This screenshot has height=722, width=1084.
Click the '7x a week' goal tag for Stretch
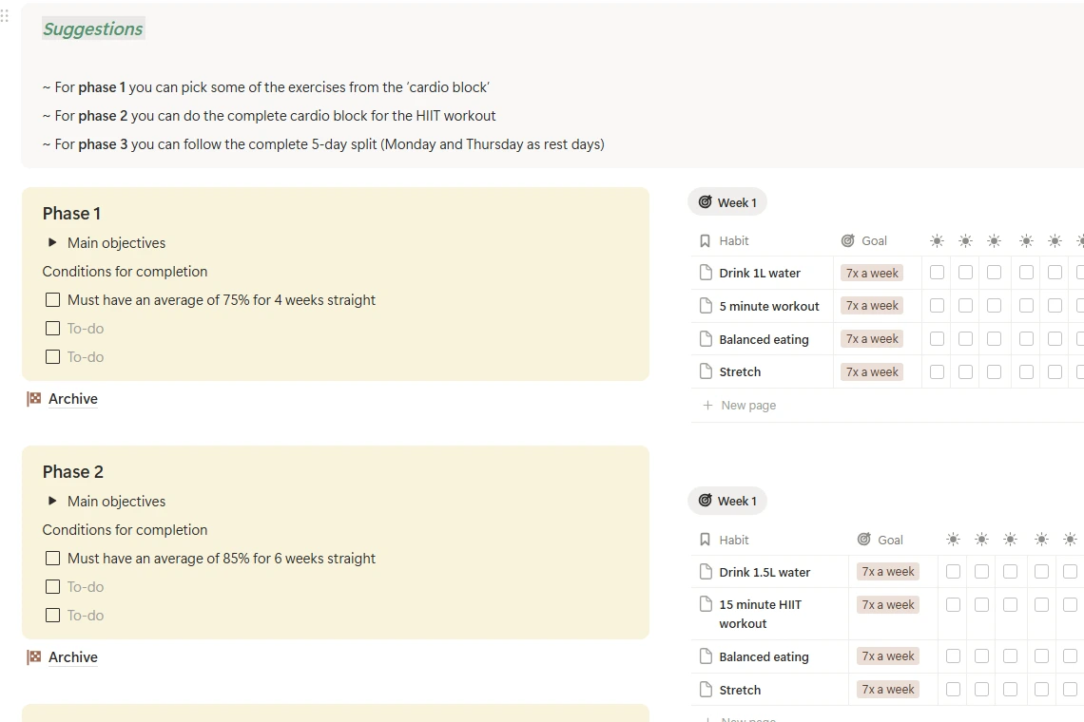[871, 371]
